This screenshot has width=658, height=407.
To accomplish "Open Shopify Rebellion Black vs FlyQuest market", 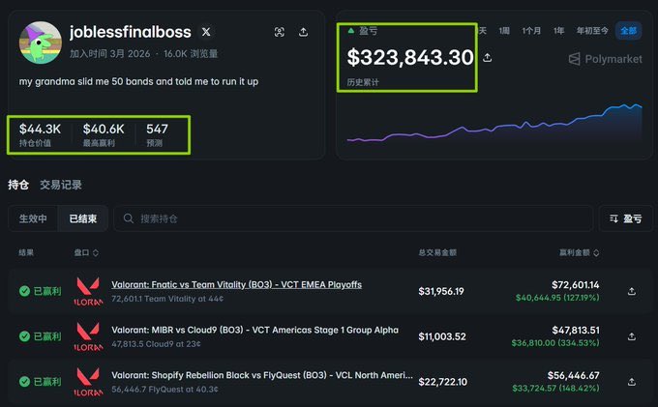I will pyautogui.click(x=262, y=375).
